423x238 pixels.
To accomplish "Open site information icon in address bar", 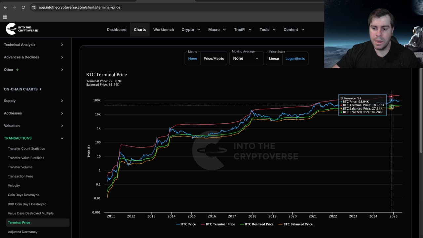I will [34, 7].
